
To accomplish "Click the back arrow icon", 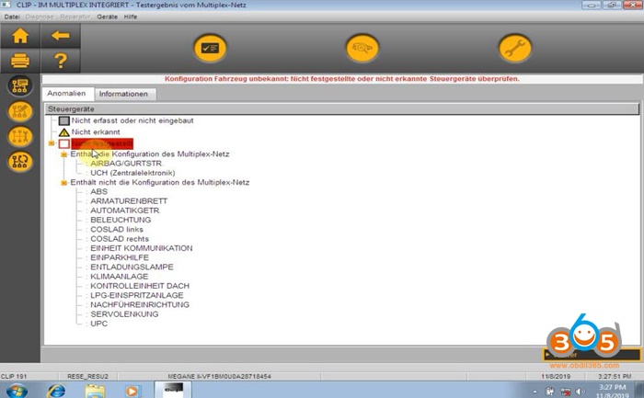I will click(x=61, y=37).
